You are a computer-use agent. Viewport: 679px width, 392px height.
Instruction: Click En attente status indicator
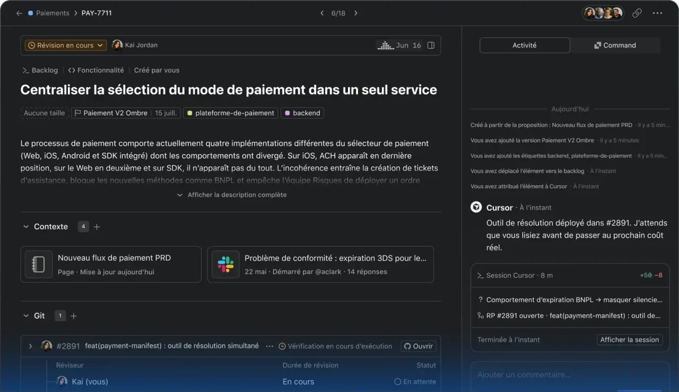pos(415,381)
